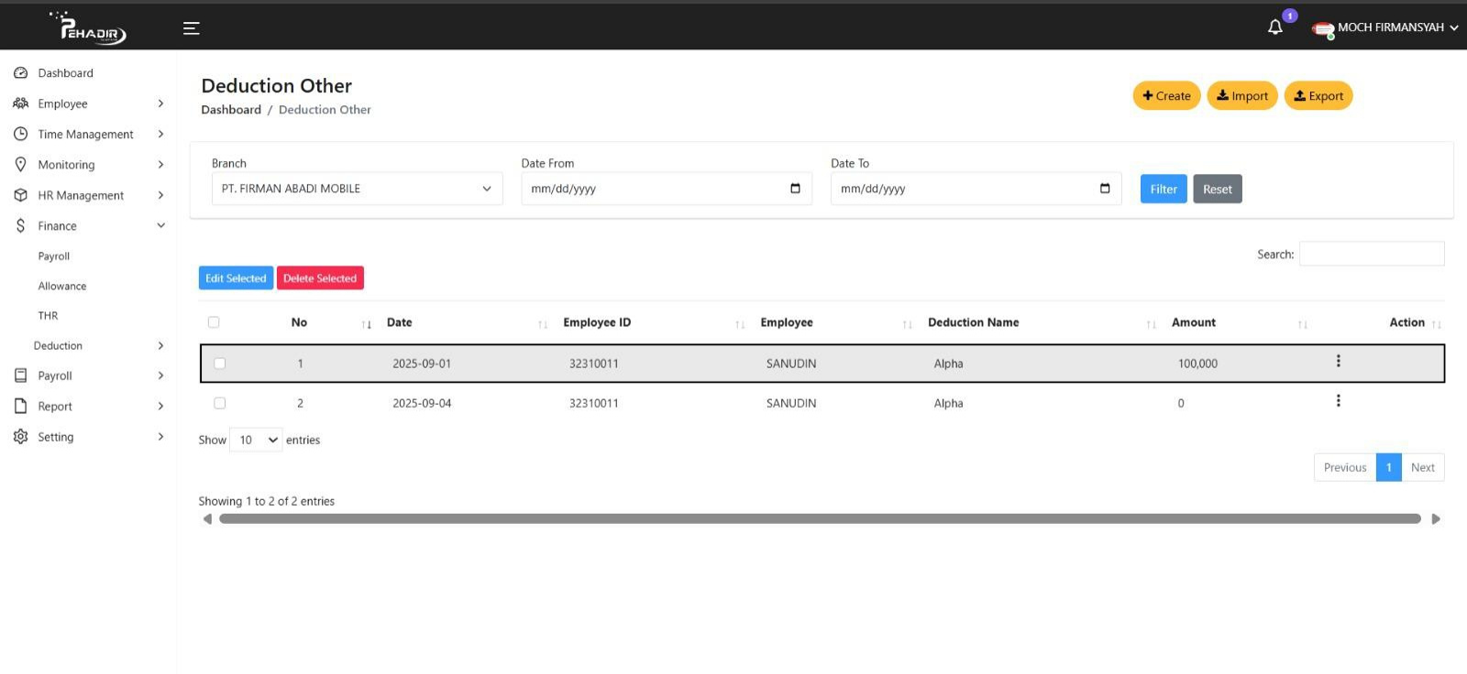
Task: Open the Show entries count dropdown
Action: pyautogui.click(x=256, y=440)
